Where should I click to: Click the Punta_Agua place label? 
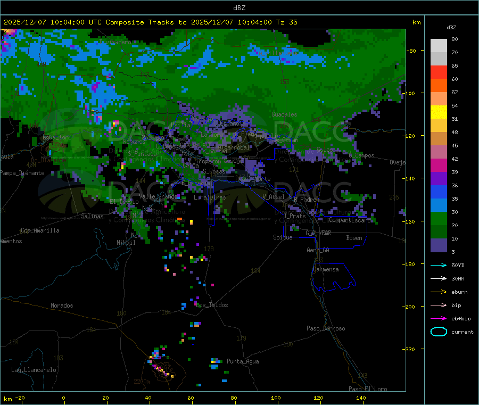243,361
